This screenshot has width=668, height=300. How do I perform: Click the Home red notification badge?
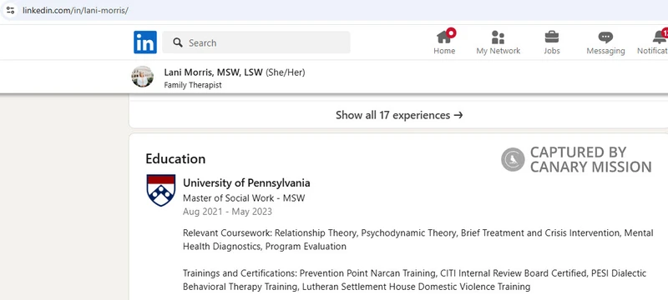451,32
